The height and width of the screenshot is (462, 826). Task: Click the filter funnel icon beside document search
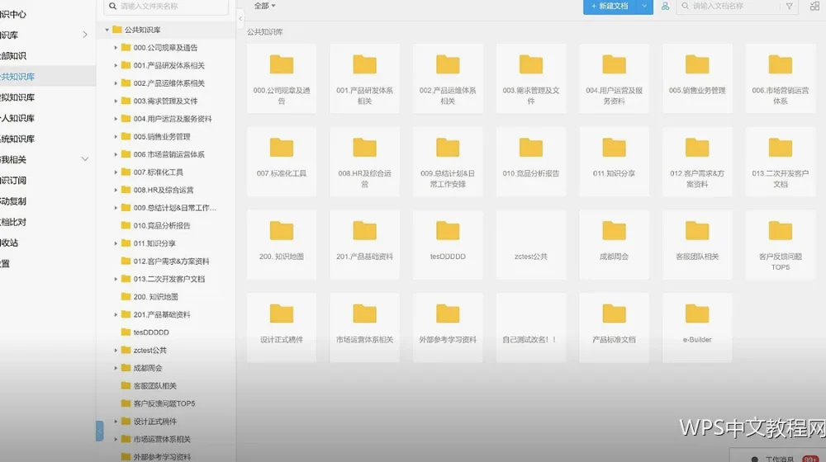point(789,7)
